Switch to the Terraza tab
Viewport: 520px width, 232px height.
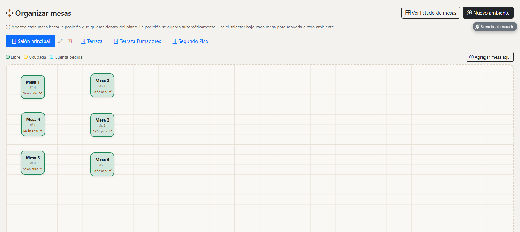[92, 41]
